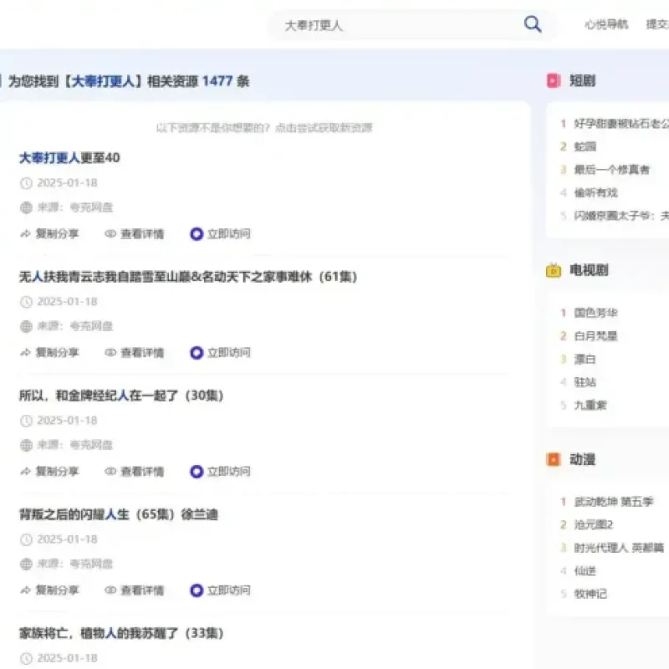Image resolution: width=669 pixels, height=669 pixels.
Task: Click eye icon in 30集 result
Action: (110, 472)
